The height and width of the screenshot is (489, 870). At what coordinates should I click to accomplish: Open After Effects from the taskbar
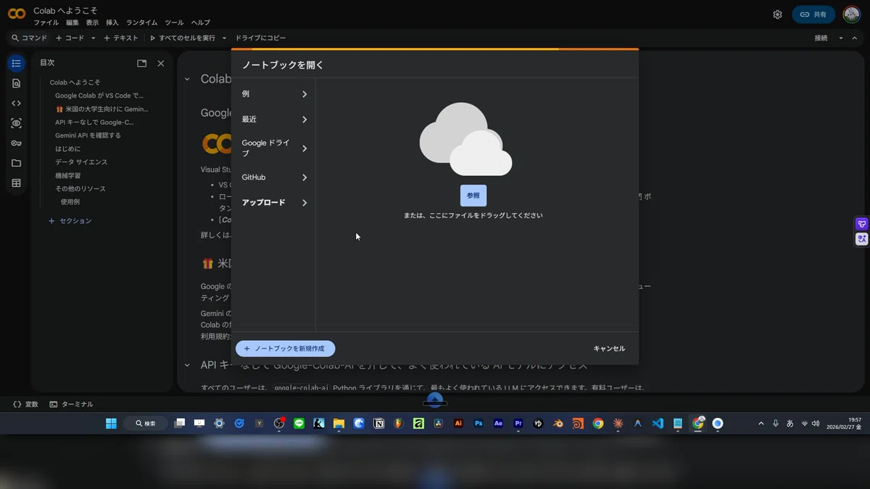click(498, 424)
